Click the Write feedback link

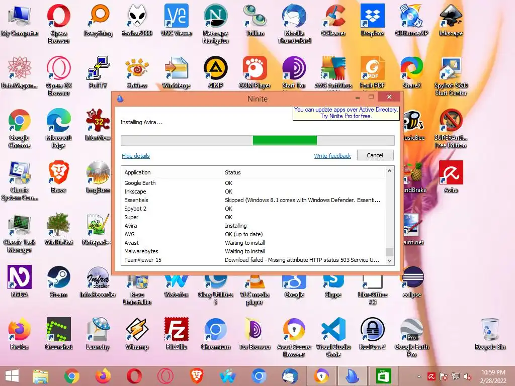pos(332,156)
